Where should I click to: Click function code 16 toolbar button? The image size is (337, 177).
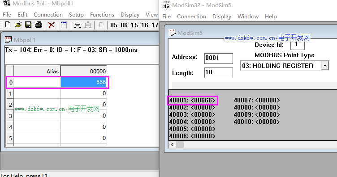coord(145,25)
